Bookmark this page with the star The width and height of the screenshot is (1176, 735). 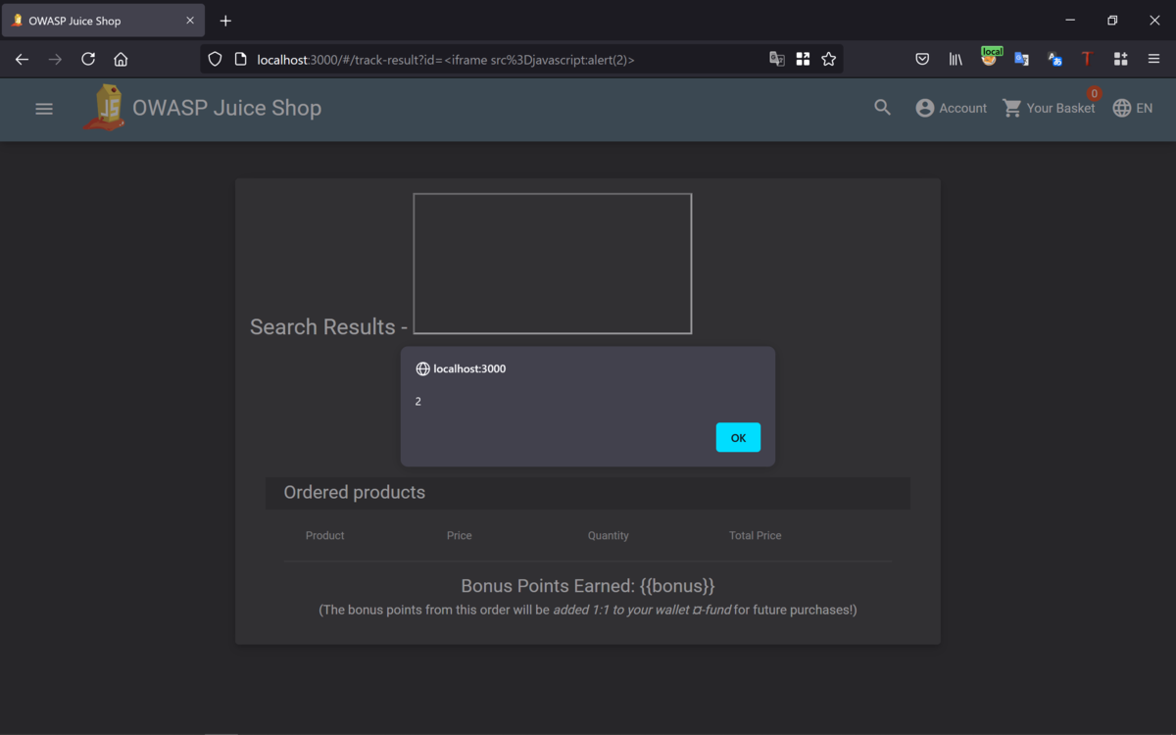[x=829, y=59]
